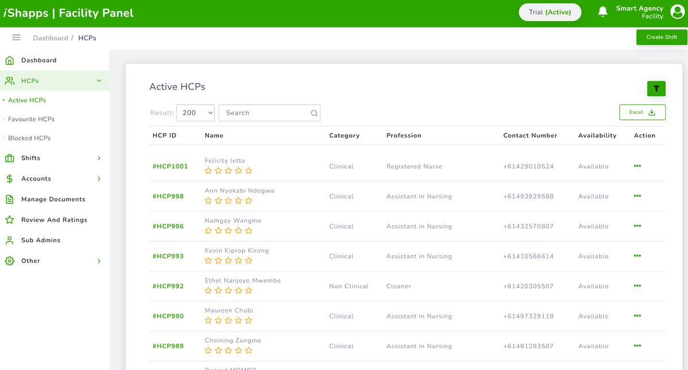Expand the Accounts menu chevron
Screen dimensions: 688x370
click(x=99, y=179)
